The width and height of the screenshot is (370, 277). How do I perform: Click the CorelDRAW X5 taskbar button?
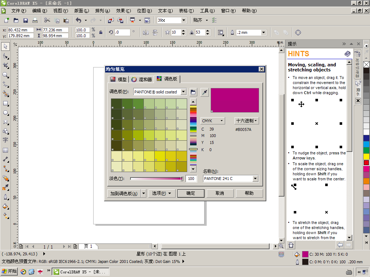point(81,272)
